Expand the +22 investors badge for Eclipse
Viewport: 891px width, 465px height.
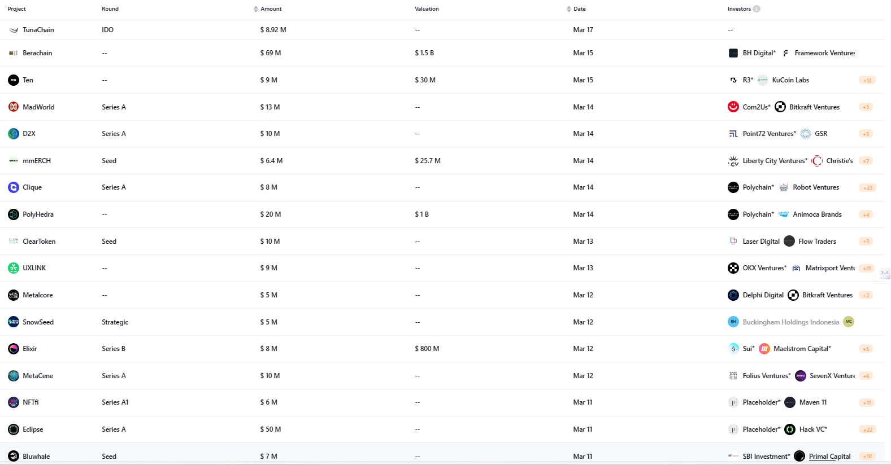[868, 430]
